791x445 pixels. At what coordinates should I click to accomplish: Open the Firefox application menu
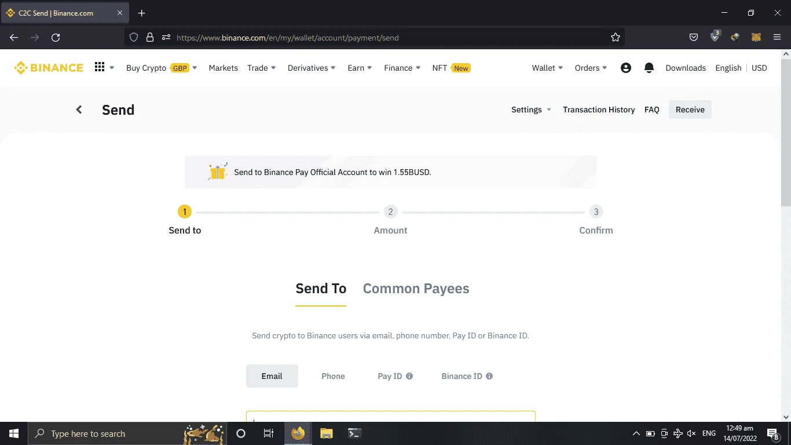pyautogui.click(x=777, y=38)
